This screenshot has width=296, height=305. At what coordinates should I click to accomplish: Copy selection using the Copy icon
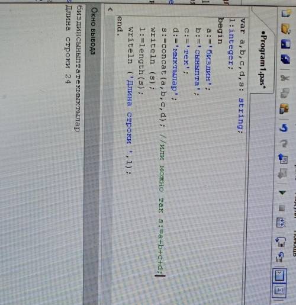(x=285, y=93)
